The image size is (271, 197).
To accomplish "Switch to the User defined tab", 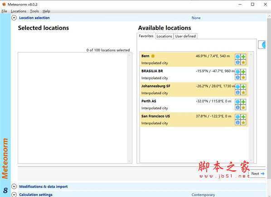I will (x=185, y=36).
